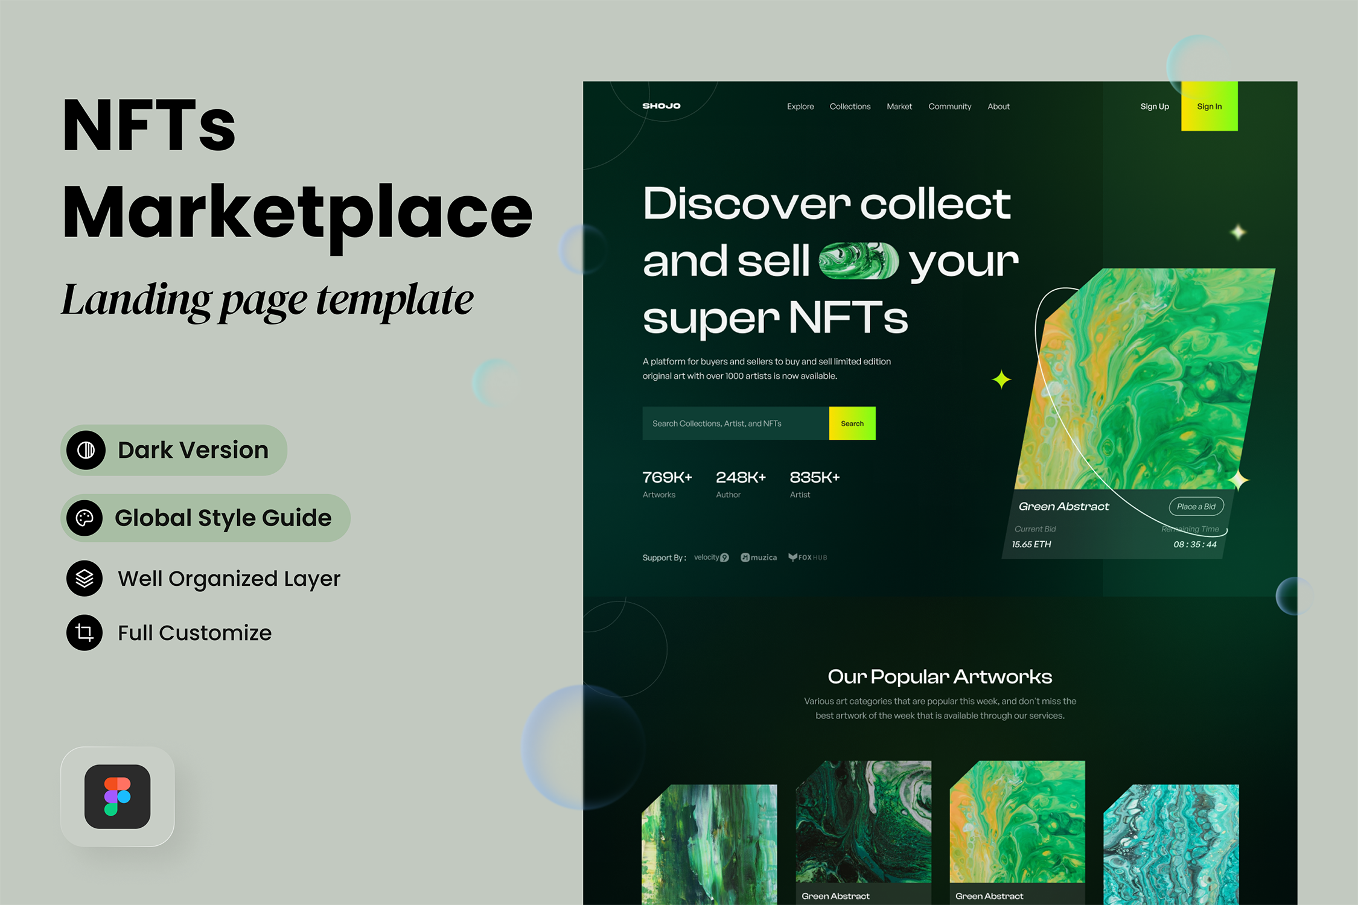Click the Well Organized Layer stack icon
Image resolution: width=1358 pixels, height=905 pixels.
click(84, 579)
